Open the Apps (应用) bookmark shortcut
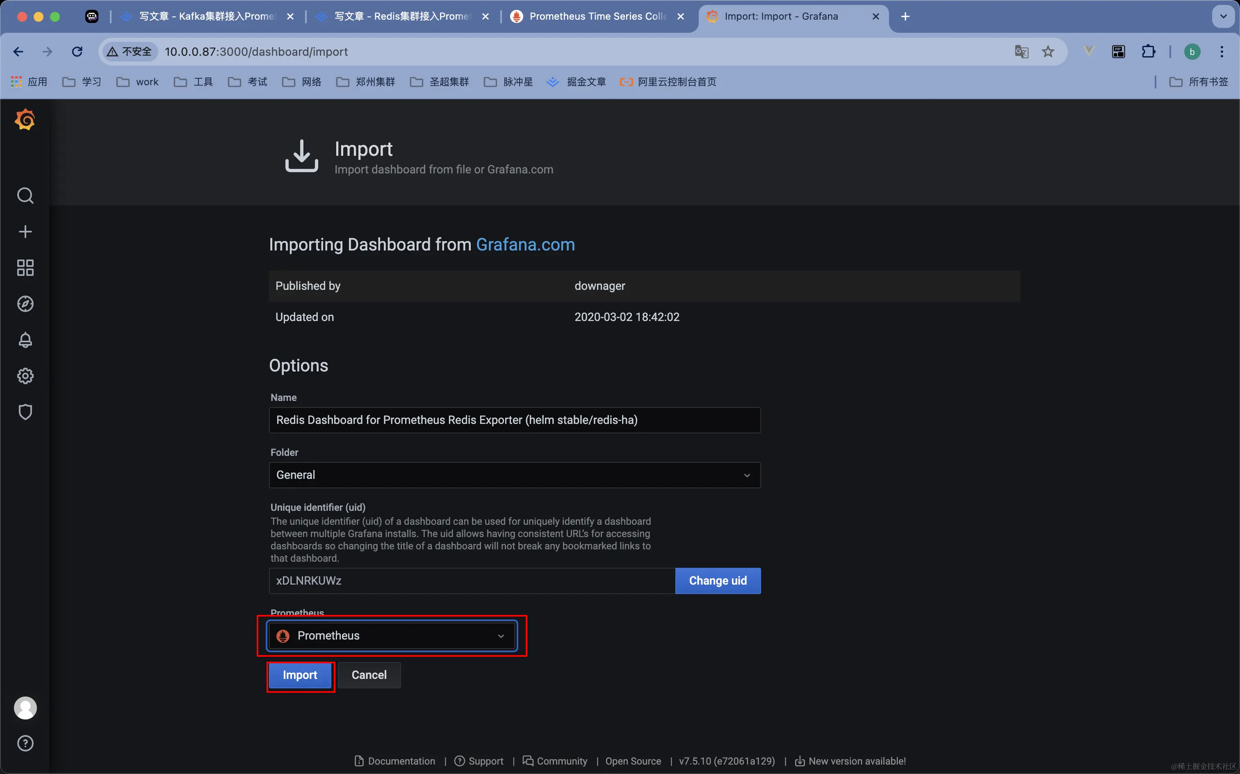This screenshot has width=1240, height=774. (29, 82)
